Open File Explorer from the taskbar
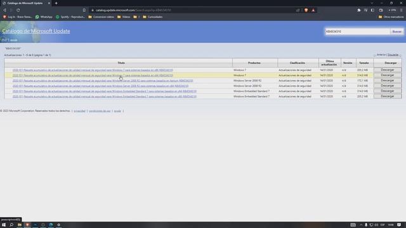 tap(20, 225)
